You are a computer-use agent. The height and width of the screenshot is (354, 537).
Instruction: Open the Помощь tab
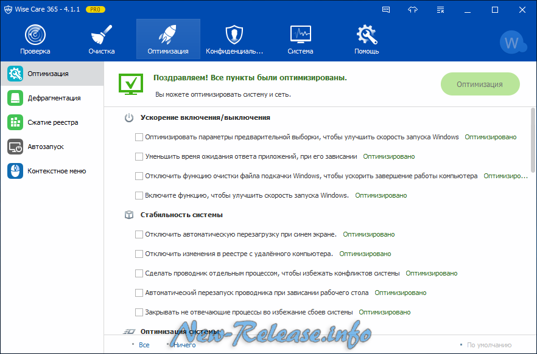coord(367,40)
